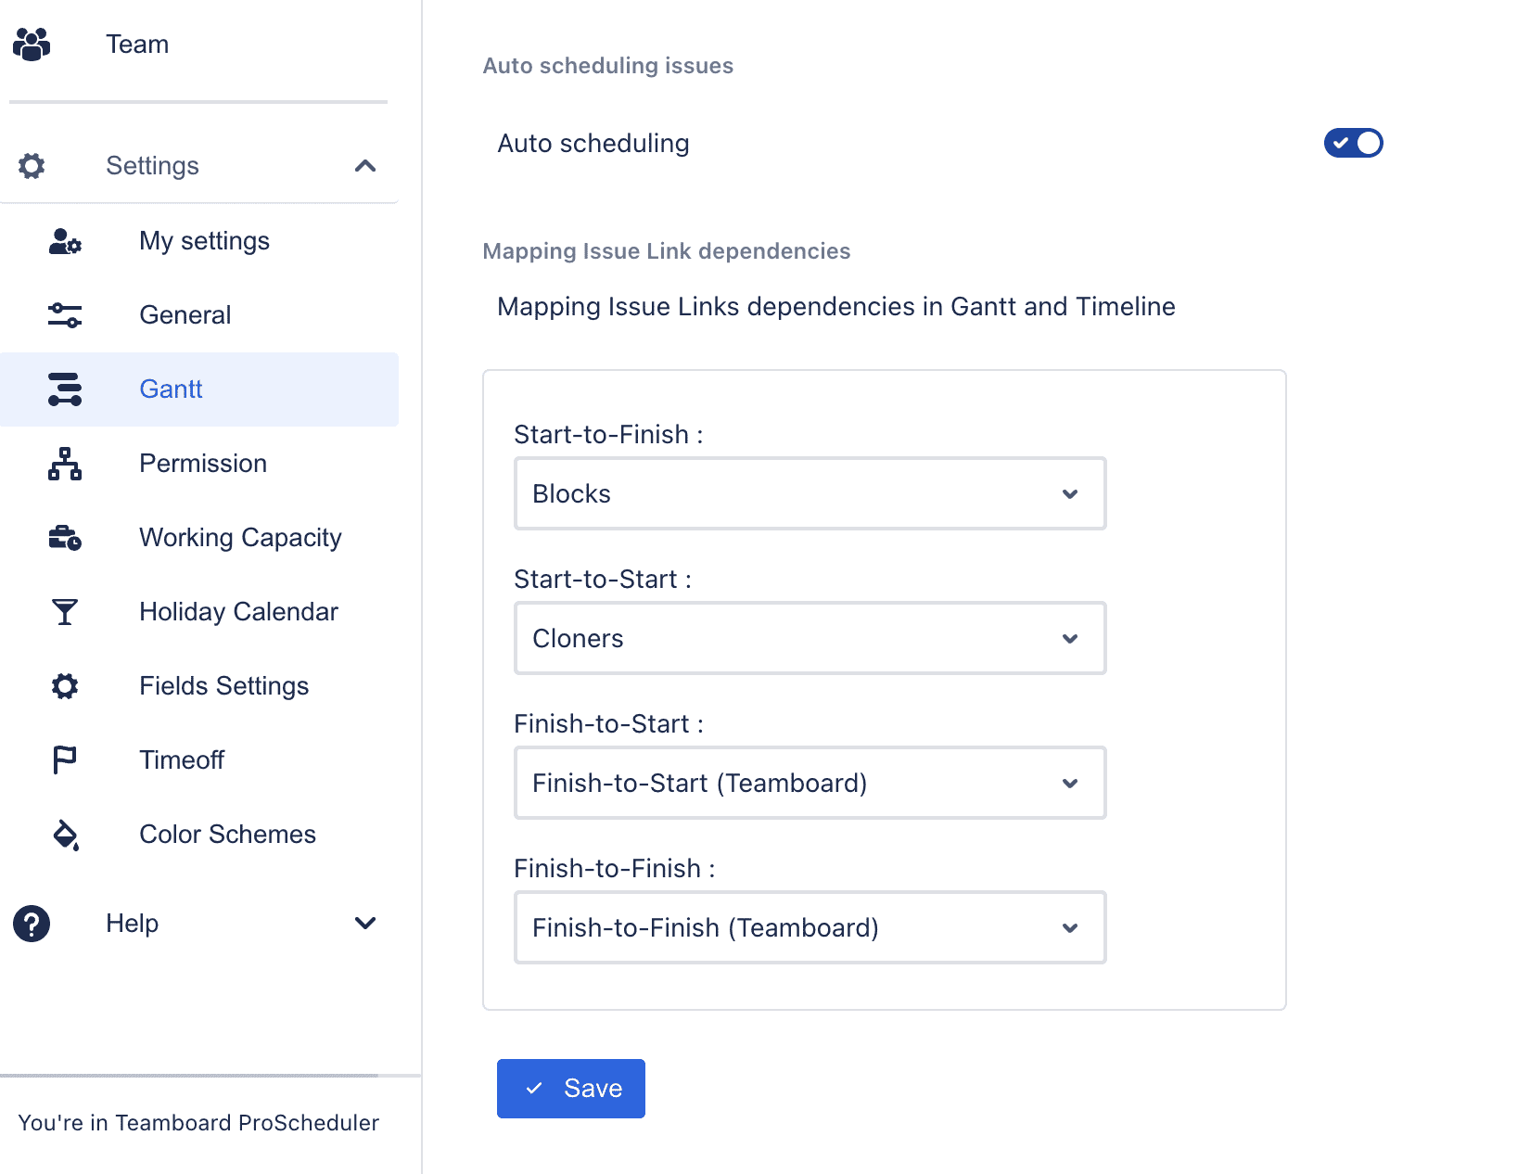This screenshot has height=1174, width=1530.
Task: Select the Settings gear icon
Action: 32,165
